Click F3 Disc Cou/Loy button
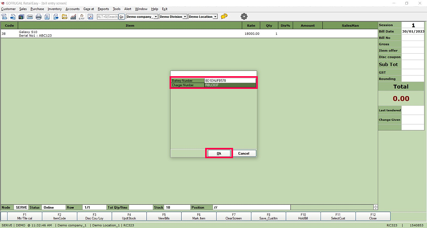This screenshot has width=427, height=228. point(94,216)
